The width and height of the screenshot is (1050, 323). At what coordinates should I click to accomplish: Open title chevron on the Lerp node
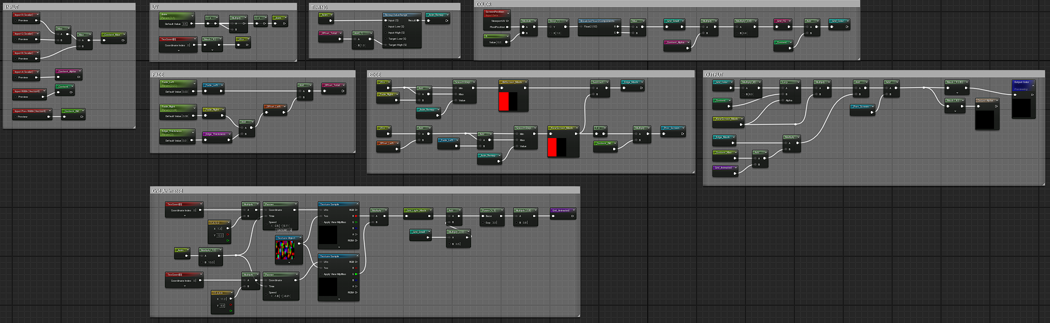coord(798,82)
